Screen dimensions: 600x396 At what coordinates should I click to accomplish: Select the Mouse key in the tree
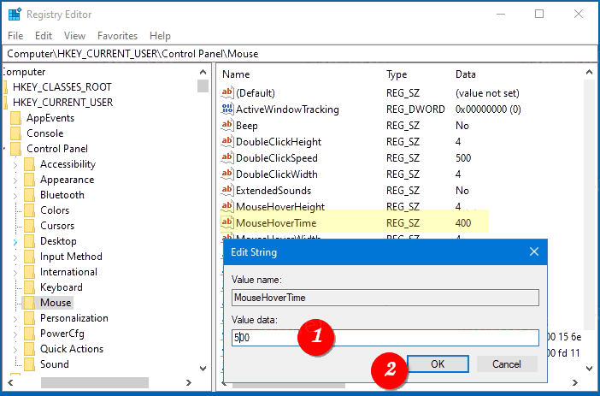(x=56, y=303)
